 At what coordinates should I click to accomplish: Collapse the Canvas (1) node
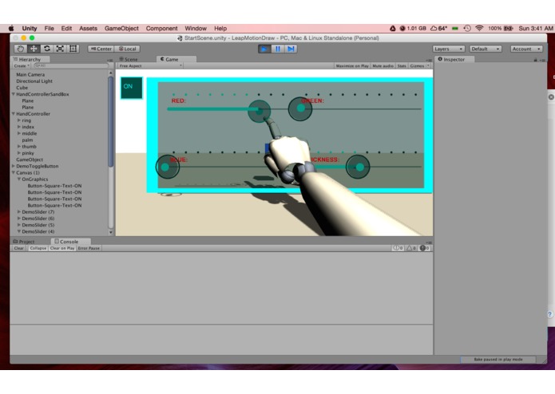14,172
